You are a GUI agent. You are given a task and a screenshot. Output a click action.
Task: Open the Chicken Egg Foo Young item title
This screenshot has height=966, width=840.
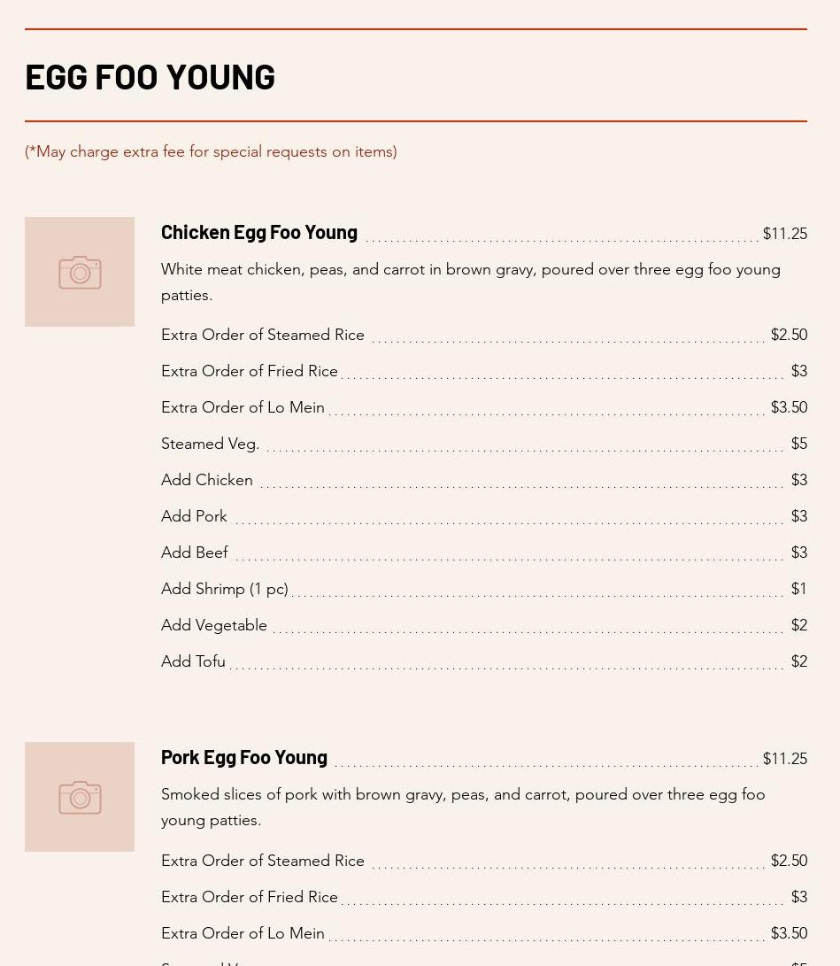point(259,232)
